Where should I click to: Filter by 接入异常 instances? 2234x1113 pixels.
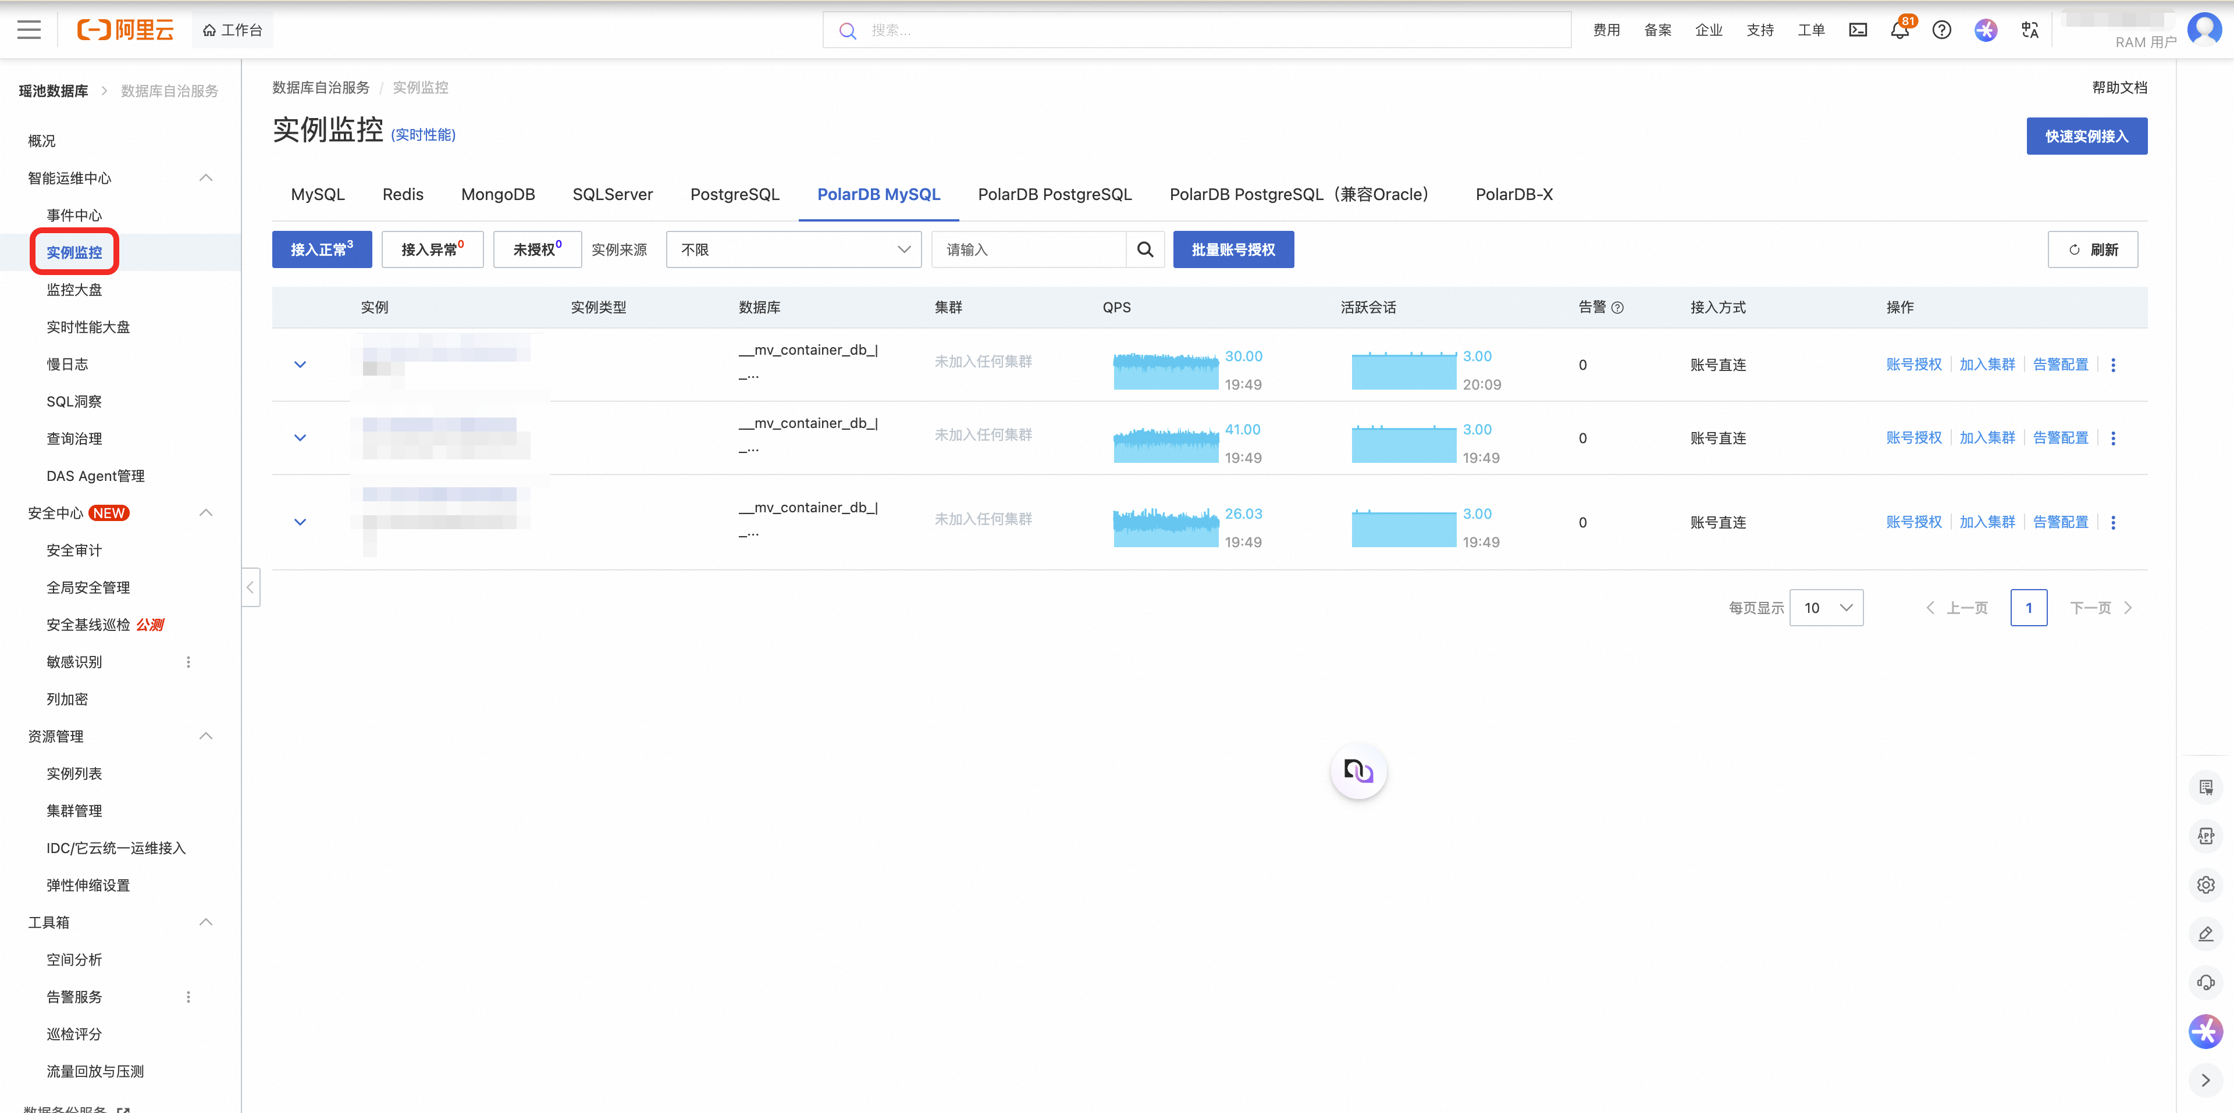(x=432, y=249)
